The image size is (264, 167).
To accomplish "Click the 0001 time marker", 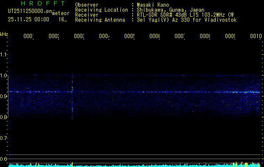I will (x=28, y=36).
